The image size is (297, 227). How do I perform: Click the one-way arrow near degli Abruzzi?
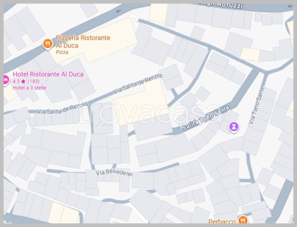tap(290, 6)
